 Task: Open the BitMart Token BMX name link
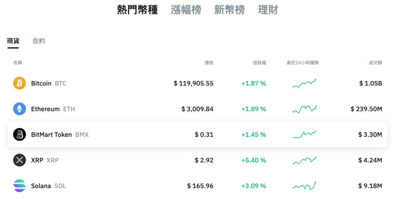60,135
